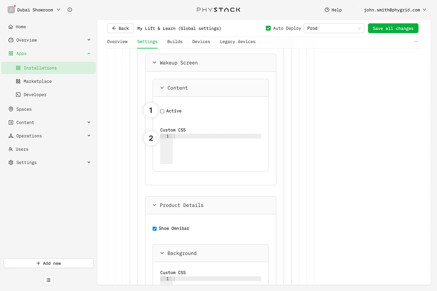Select the Settings tab

[x=147, y=42]
